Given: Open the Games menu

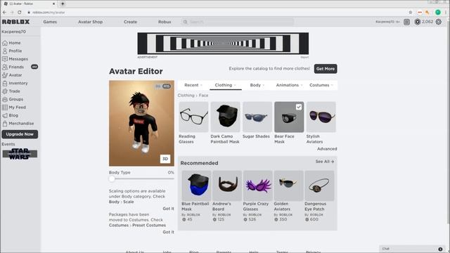Looking at the screenshot, I should (50, 22).
